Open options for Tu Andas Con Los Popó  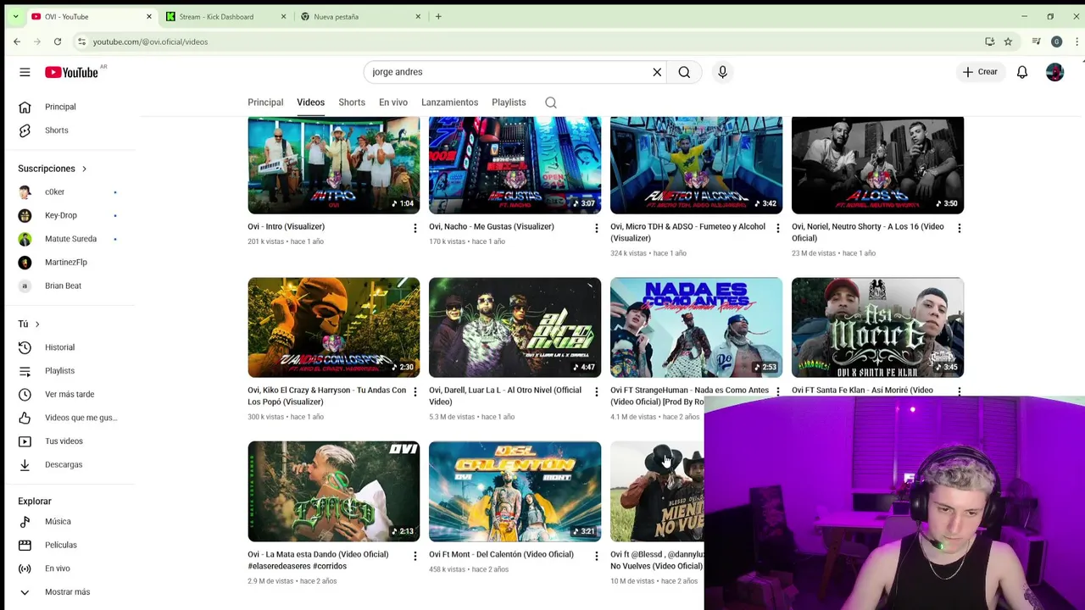pyautogui.click(x=415, y=391)
